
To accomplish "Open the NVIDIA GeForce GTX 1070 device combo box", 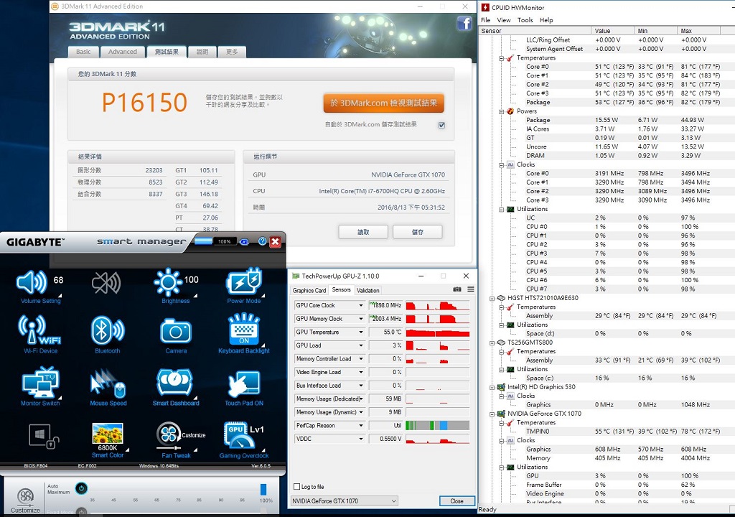I will 345,501.
